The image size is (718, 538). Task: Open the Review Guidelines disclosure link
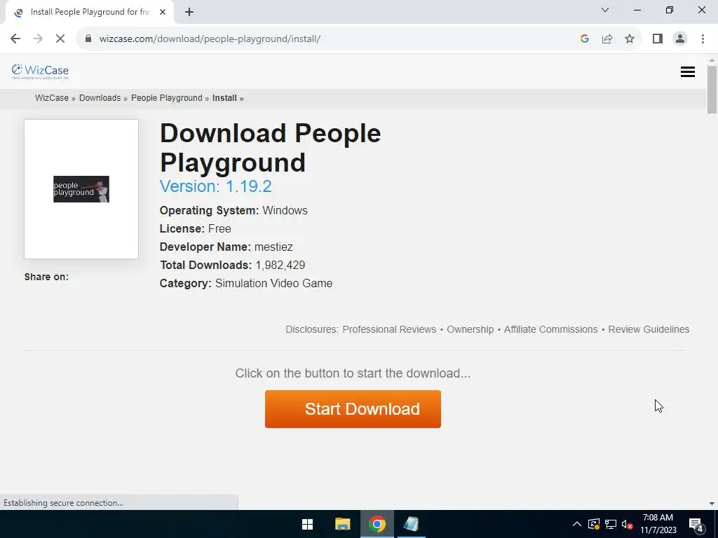coord(649,329)
